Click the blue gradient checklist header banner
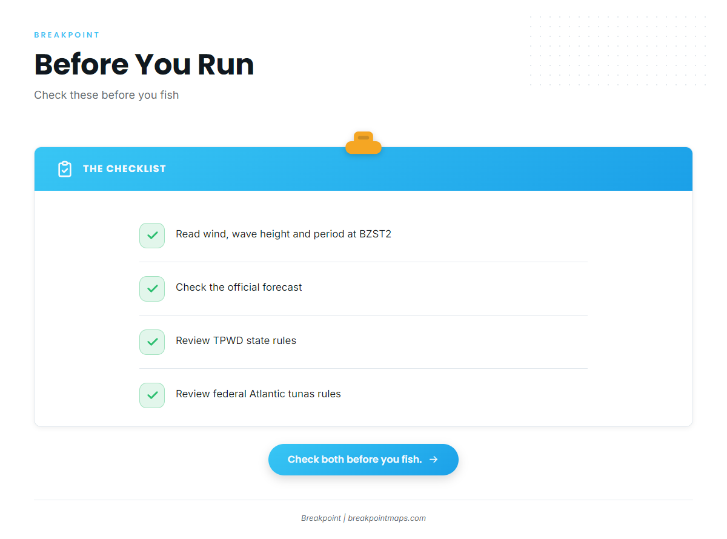 [363, 169]
